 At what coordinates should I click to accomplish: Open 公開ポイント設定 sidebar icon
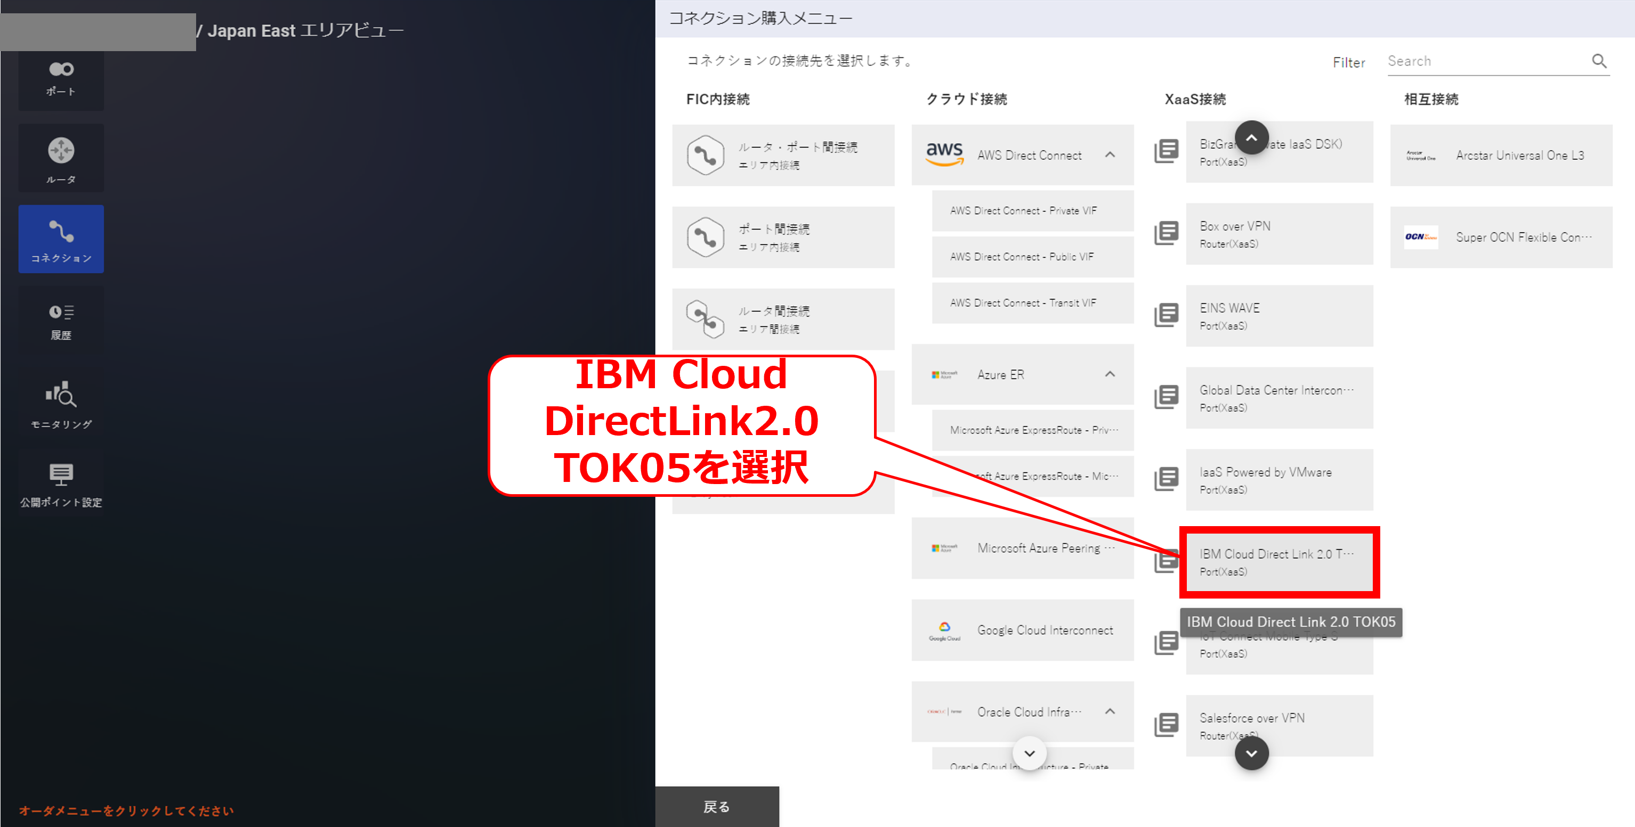[61, 485]
